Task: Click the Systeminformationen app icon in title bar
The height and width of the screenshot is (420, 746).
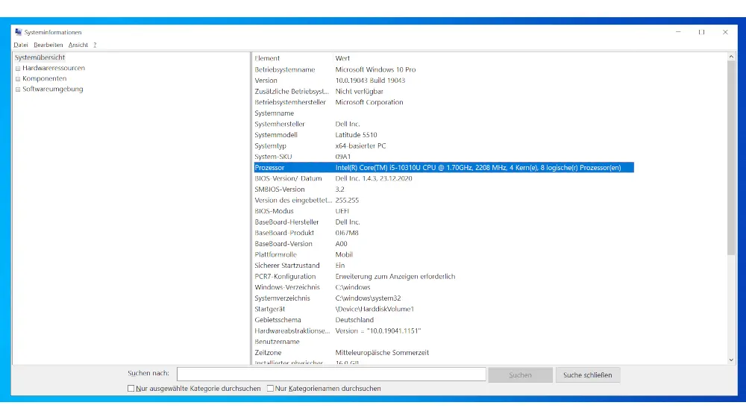Action: 18,32
